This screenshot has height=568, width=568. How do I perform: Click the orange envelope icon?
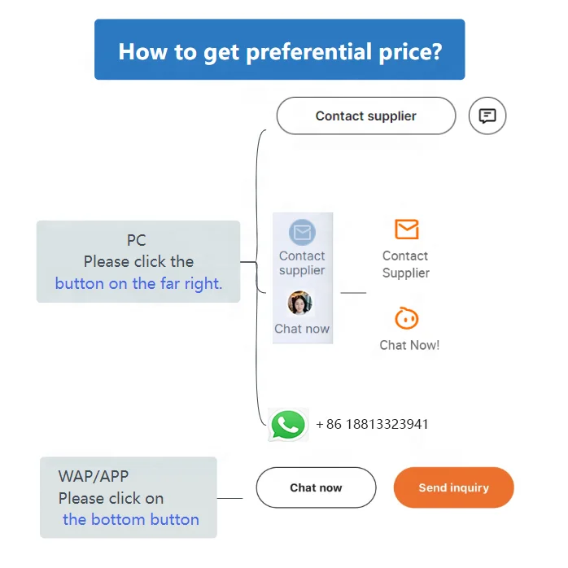[x=406, y=229]
